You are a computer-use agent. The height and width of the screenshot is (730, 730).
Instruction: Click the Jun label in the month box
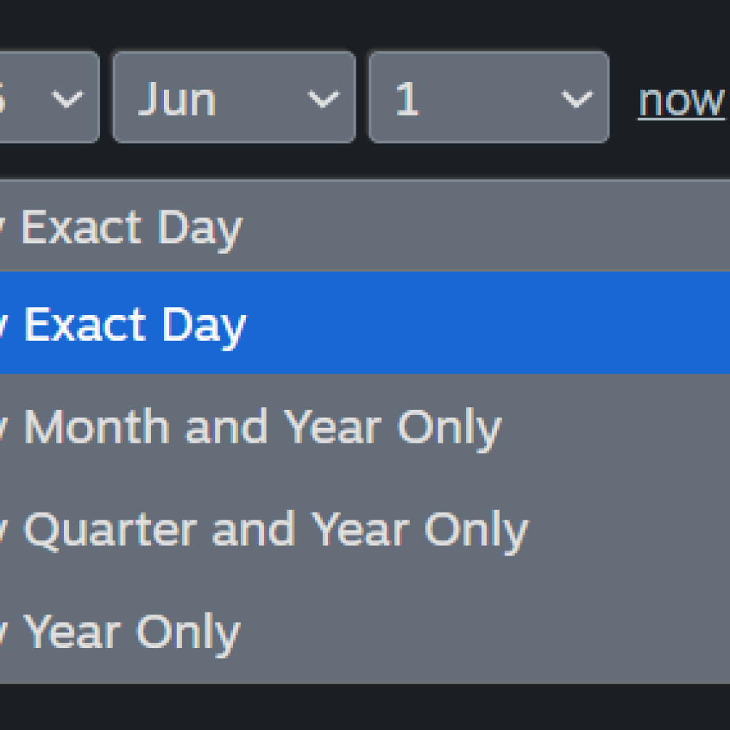tap(178, 98)
